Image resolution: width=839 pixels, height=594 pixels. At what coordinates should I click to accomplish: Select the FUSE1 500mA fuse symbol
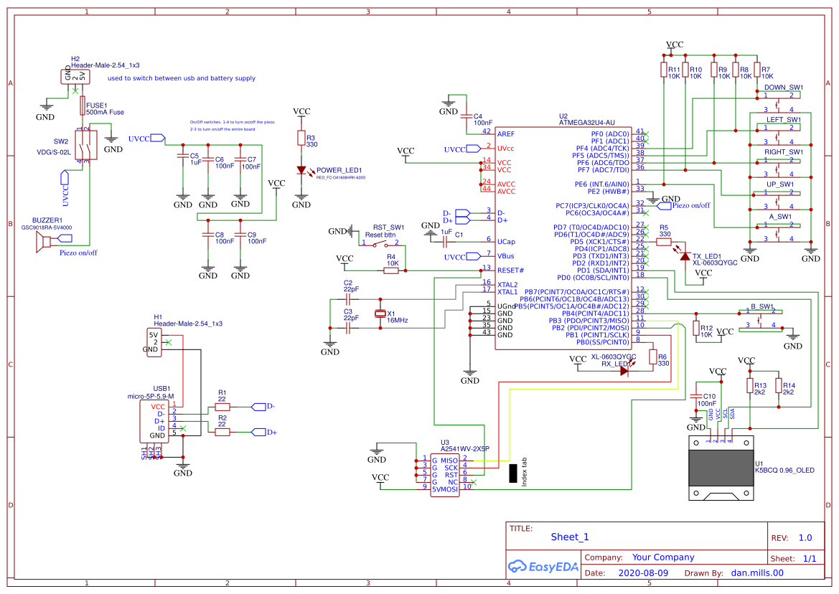click(x=81, y=107)
